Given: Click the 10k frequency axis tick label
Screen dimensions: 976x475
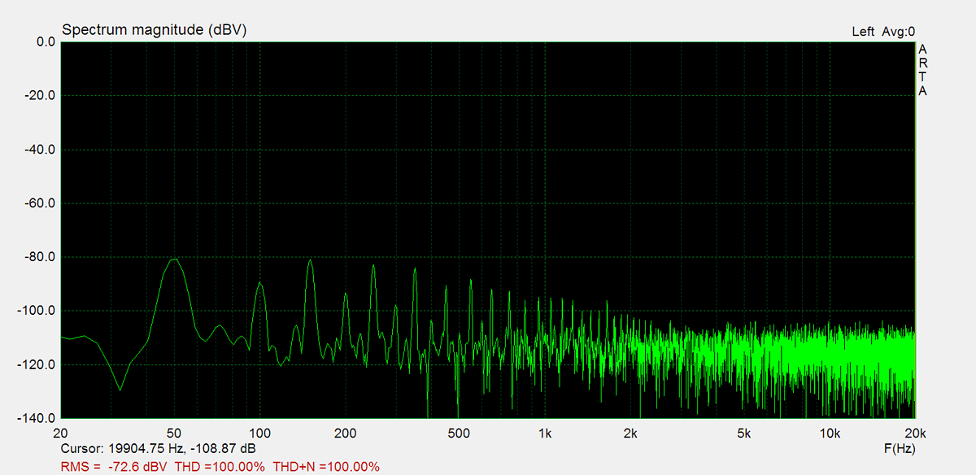Looking at the screenshot, I should click(x=829, y=433).
